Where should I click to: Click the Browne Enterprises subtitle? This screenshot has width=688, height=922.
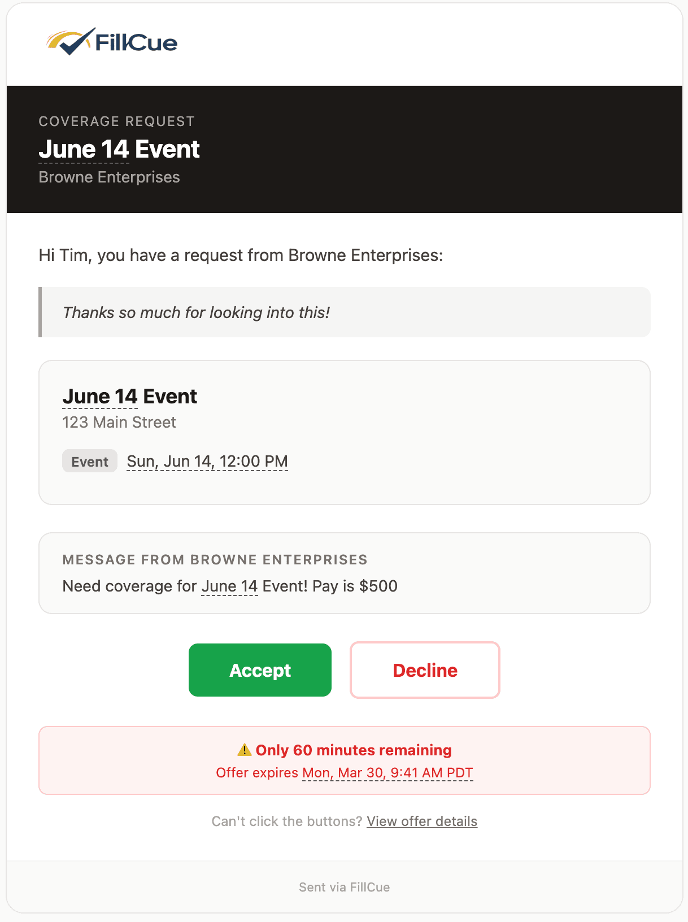click(x=108, y=177)
